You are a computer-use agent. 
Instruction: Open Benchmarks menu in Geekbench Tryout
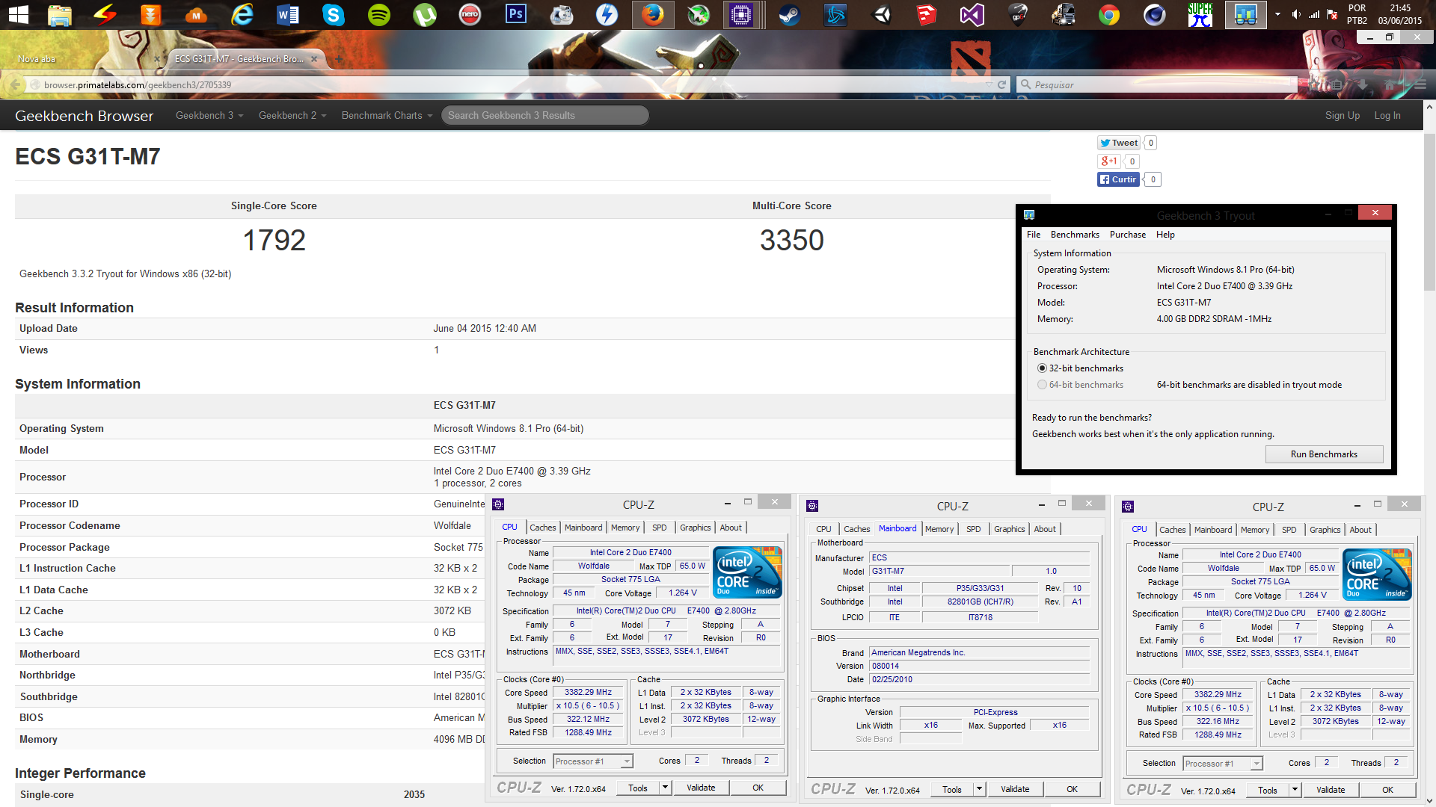point(1075,235)
